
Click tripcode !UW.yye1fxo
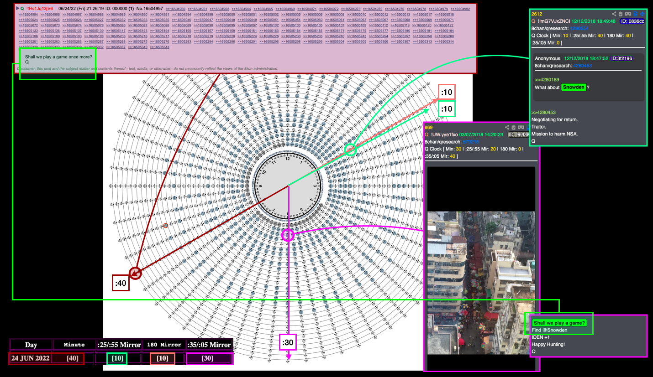click(444, 134)
